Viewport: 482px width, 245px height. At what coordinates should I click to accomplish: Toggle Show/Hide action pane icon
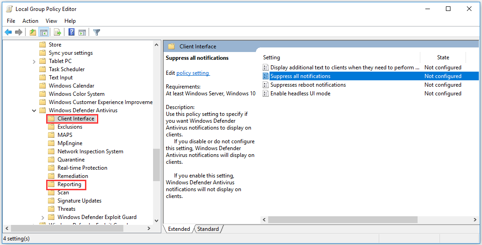pyautogui.click(x=82, y=32)
